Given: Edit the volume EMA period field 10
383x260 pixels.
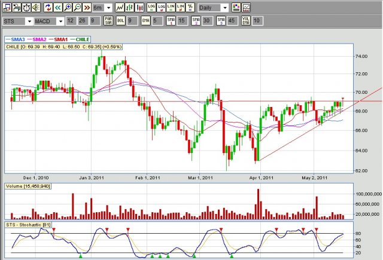Looking at the screenshot, I should (257, 21).
